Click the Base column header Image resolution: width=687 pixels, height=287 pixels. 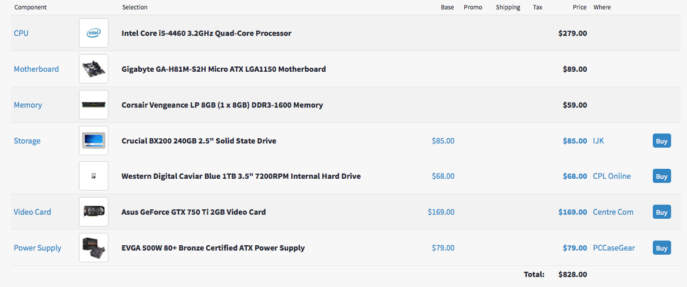coord(447,8)
